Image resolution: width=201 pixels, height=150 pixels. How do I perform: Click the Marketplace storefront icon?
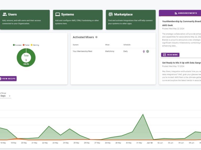point(111,14)
